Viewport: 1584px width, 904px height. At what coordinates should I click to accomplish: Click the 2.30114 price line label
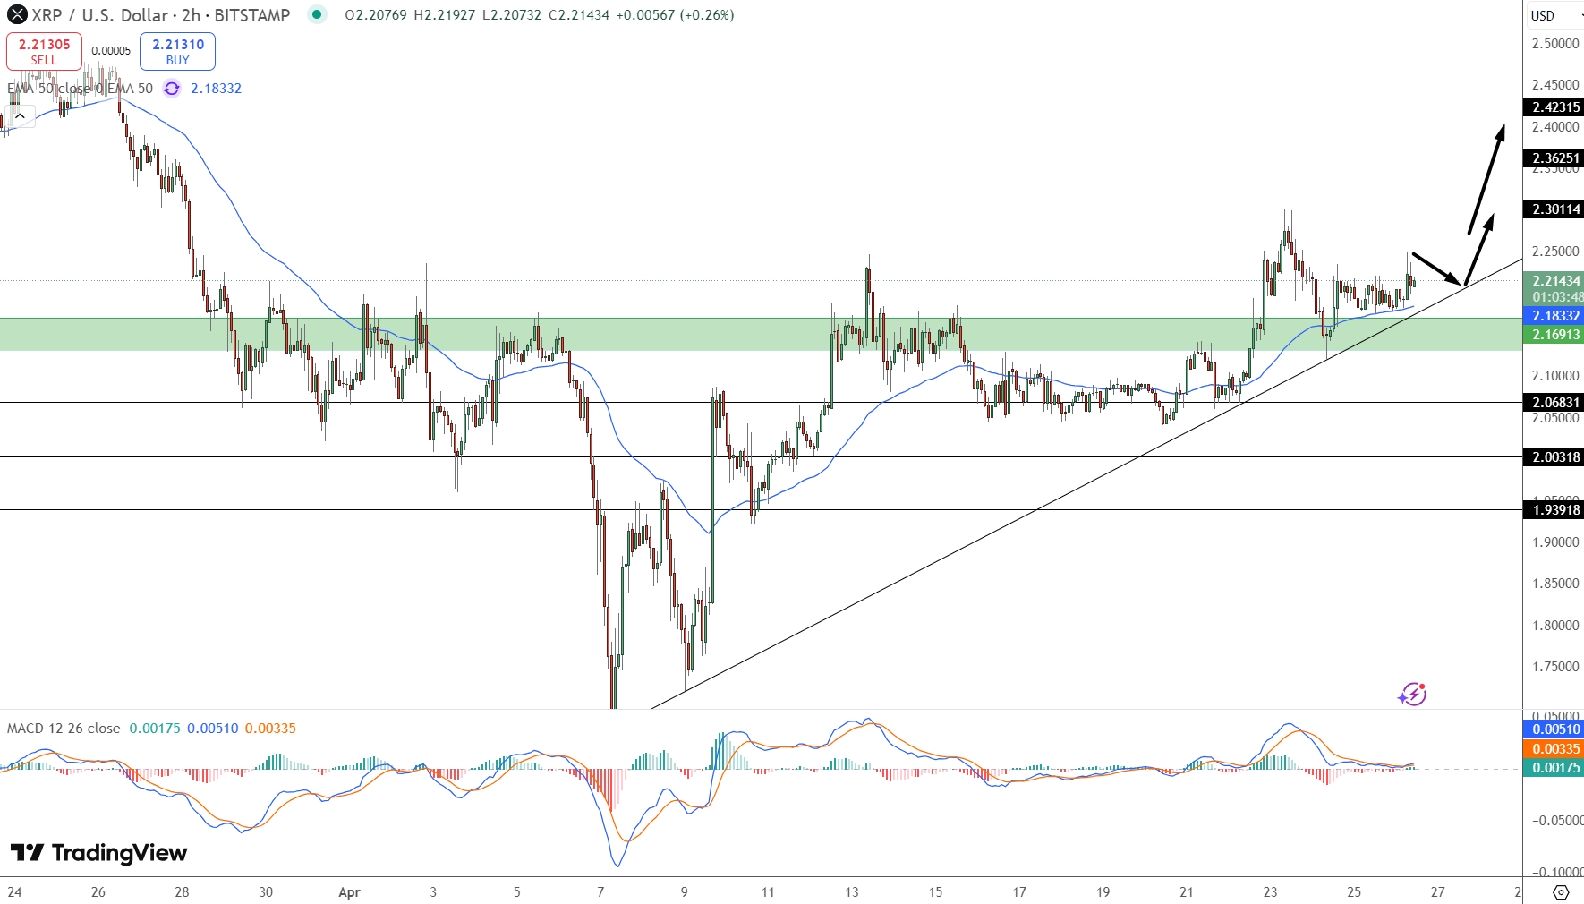tap(1554, 209)
